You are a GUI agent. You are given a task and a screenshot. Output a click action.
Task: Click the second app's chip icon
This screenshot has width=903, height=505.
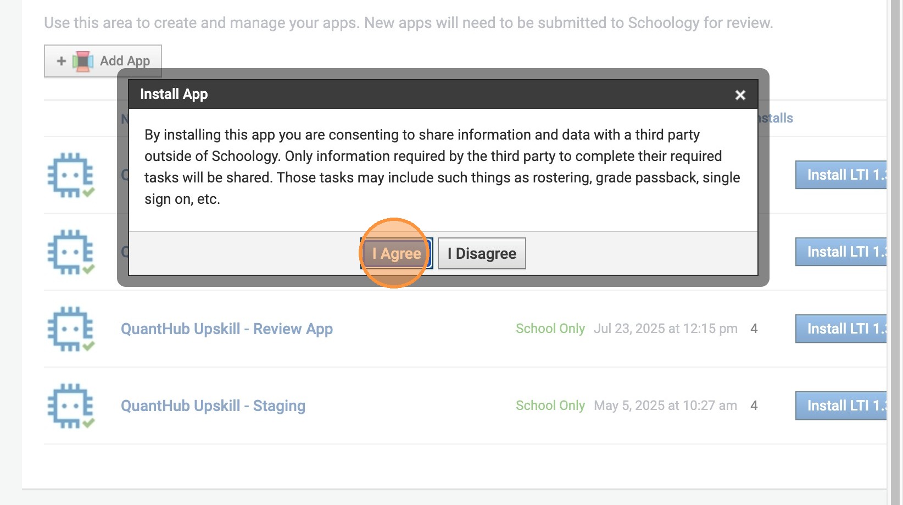pos(71,252)
